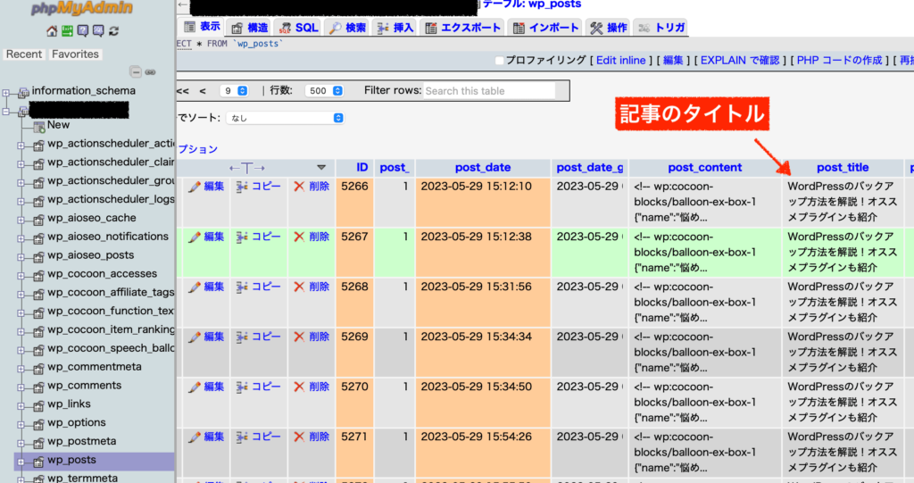This screenshot has width=914, height=483.
Task: Open the トリガ tab
Action: (661, 28)
